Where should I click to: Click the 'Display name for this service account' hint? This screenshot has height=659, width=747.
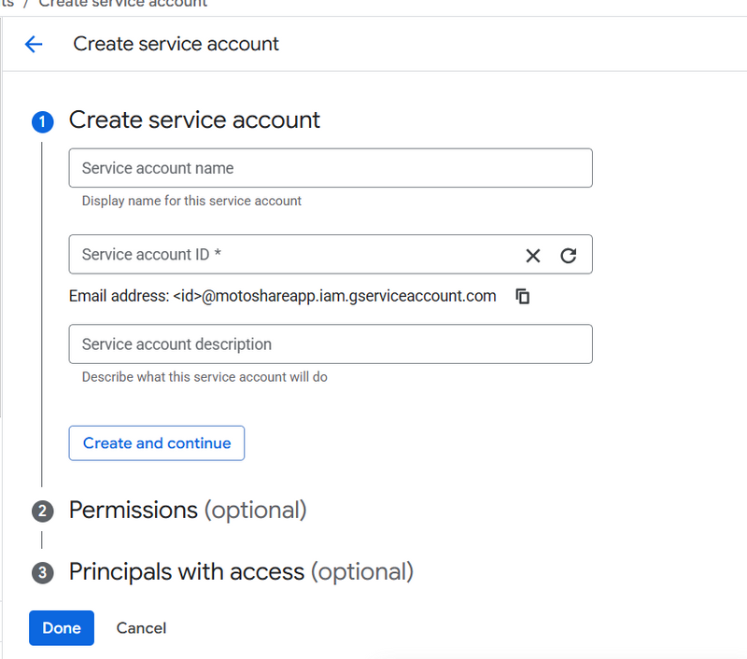click(x=191, y=201)
